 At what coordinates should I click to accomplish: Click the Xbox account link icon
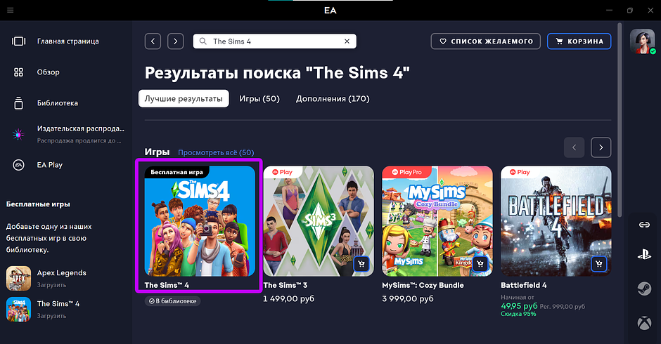(x=644, y=323)
